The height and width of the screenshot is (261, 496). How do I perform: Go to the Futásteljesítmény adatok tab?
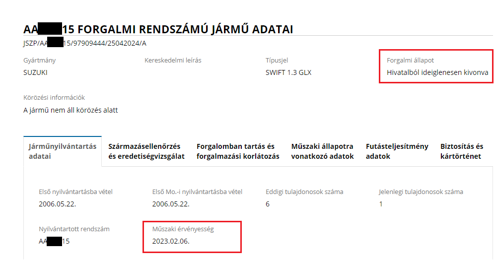[397, 151]
